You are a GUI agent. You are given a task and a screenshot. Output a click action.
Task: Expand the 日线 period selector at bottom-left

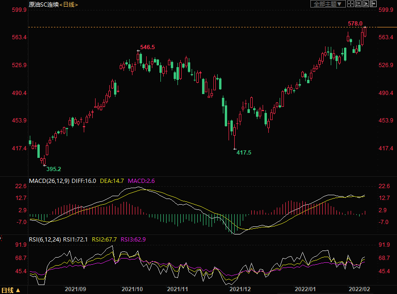click(x=11, y=290)
